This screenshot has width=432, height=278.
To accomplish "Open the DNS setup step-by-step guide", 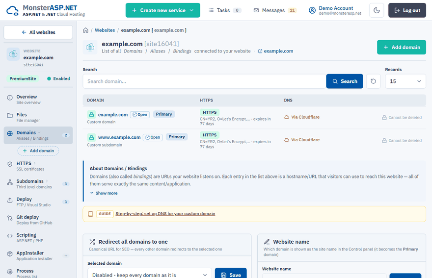I will click(165, 214).
